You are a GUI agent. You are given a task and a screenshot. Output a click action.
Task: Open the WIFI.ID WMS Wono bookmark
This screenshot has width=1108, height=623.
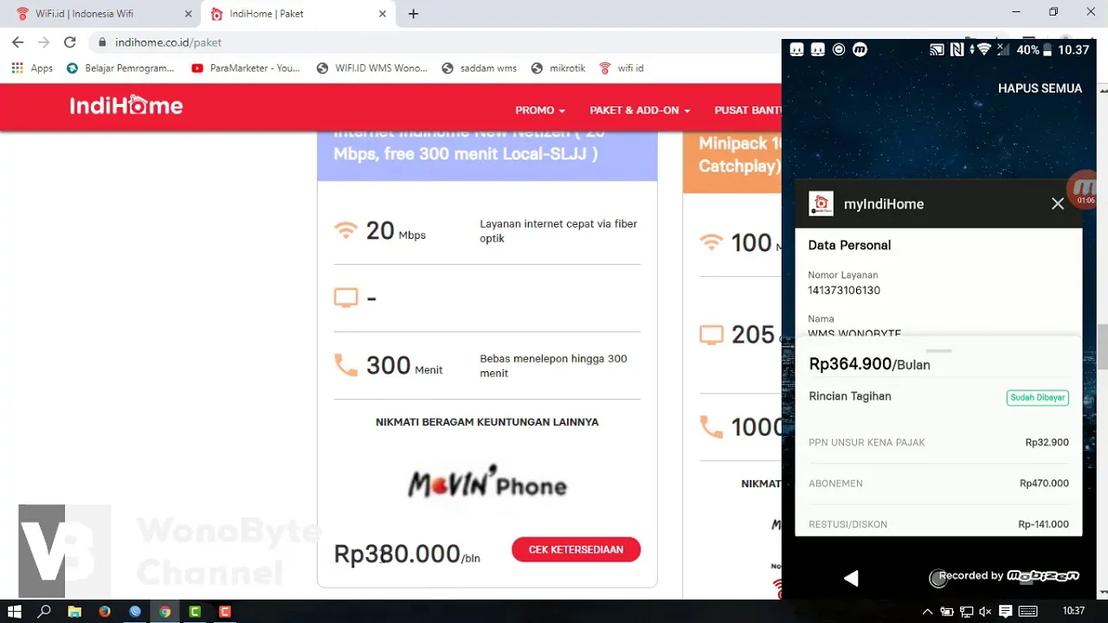point(373,67)
